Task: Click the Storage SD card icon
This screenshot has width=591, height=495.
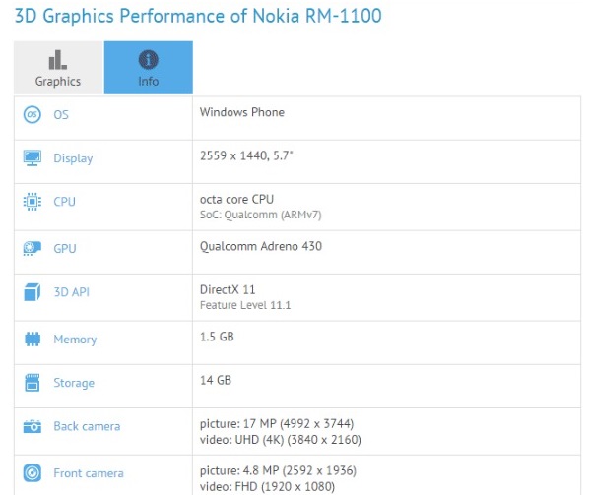Action: (x=33, y=383)
